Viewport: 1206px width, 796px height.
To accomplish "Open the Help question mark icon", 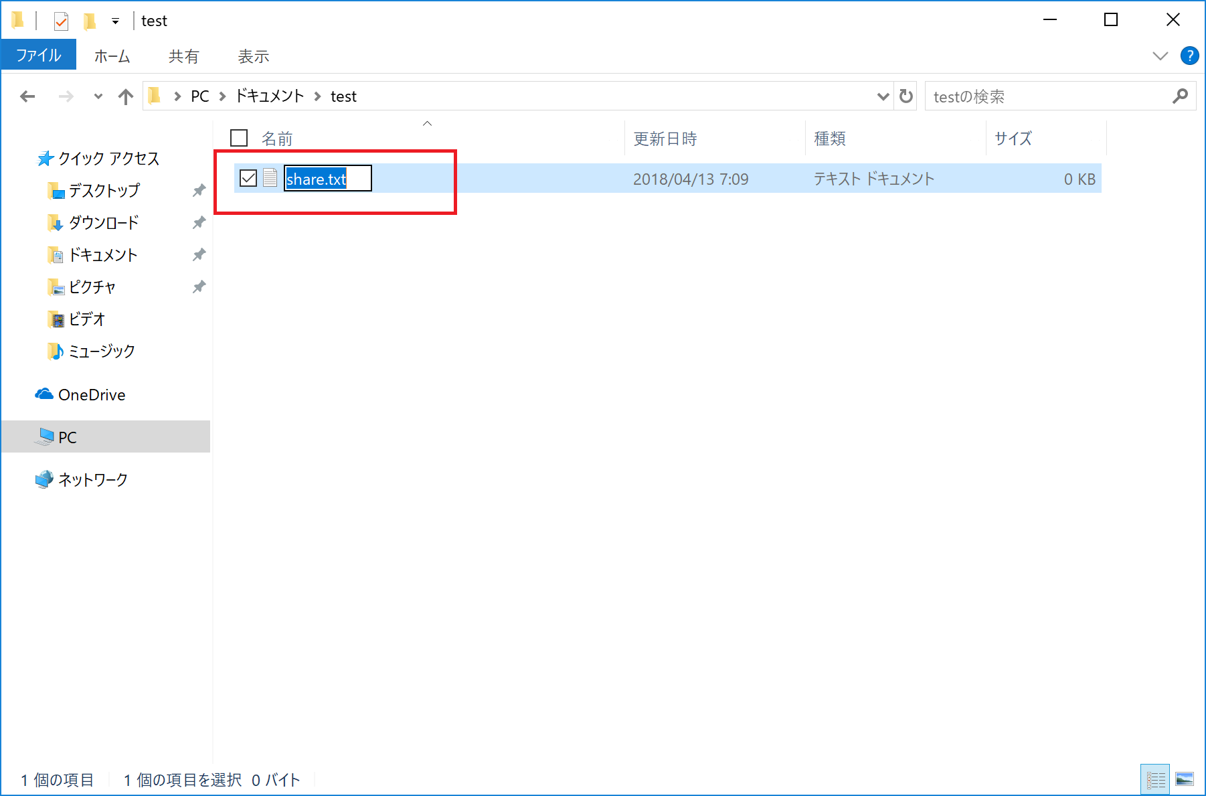I will [1189, 56].
